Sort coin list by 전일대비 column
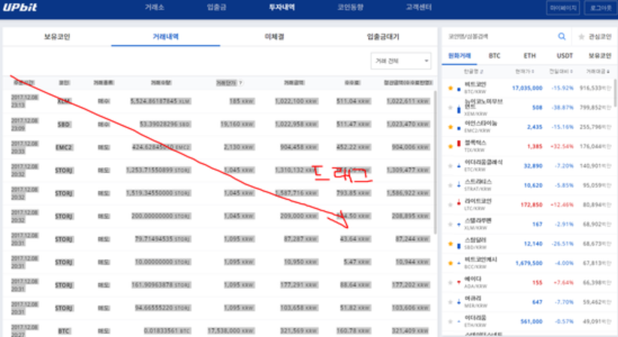The width and height of the screenshot is (618, 337). tap(561, 71)
